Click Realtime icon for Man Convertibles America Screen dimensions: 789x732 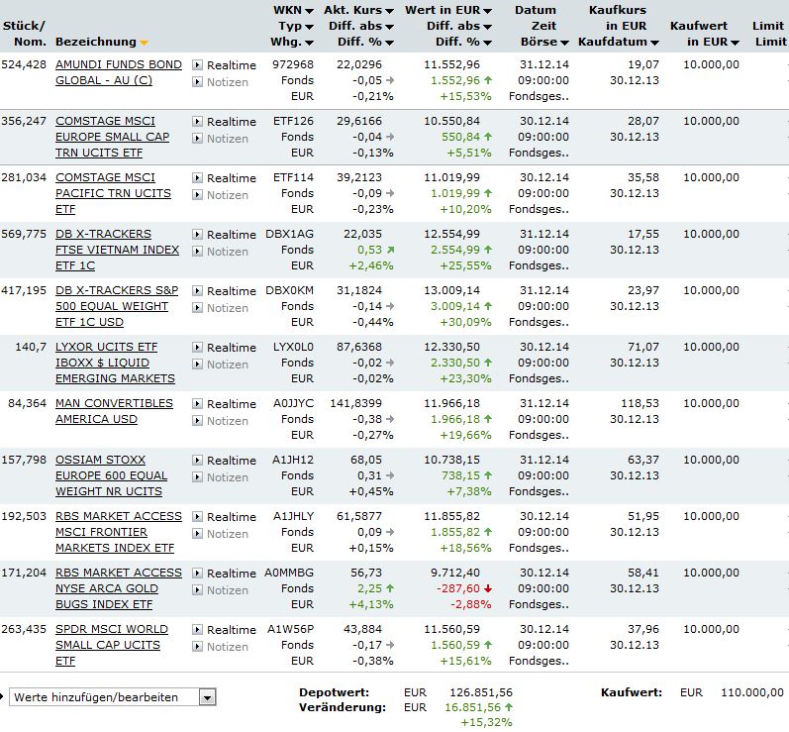(x=198, y=403)
